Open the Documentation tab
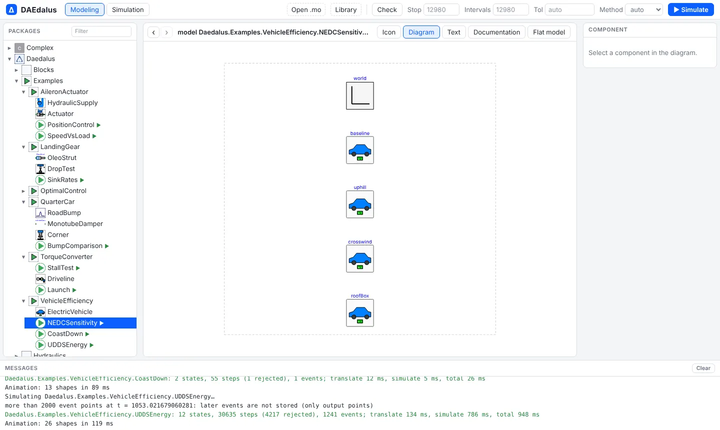 pos(496,32)
